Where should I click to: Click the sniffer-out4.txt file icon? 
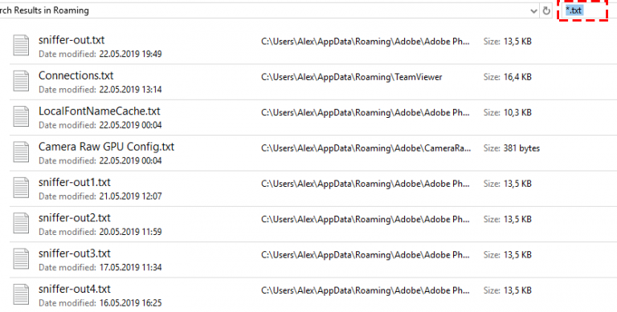click(21, 294)
